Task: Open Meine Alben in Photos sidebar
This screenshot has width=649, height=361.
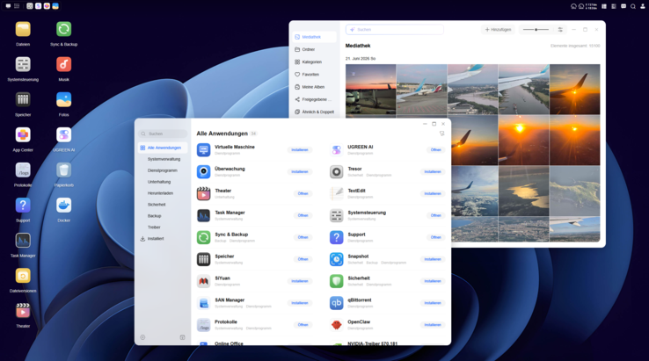Action: (x=314, y=87)
